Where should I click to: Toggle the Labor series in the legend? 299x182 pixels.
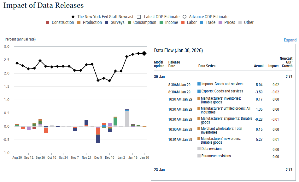click(x=189, y=22)
